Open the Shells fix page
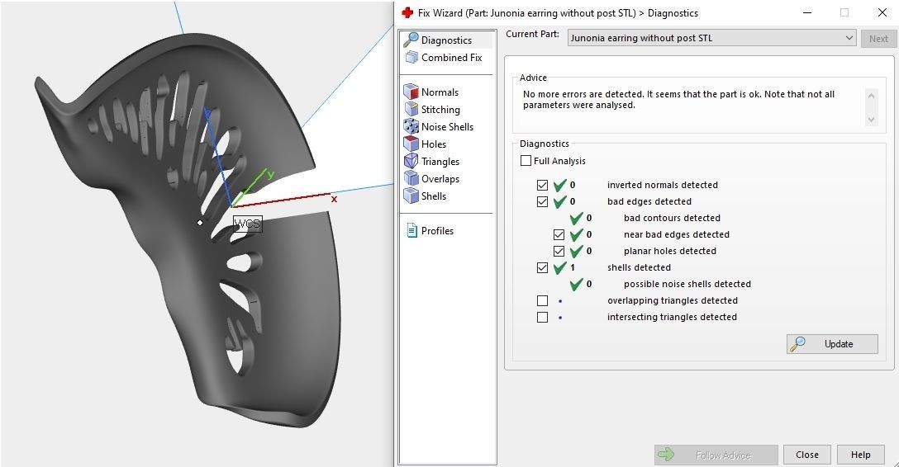The height and width of the screenshot is (467, 899). click(x=434, y=196)
